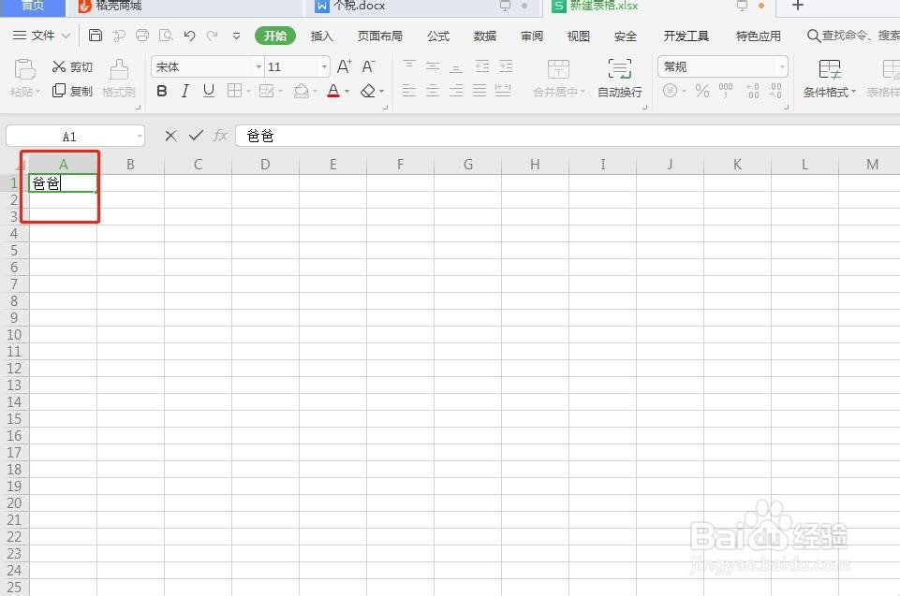This screenshot has width=900, height=596.
Task: Increase font size with A+ icon
Action: 344,66
